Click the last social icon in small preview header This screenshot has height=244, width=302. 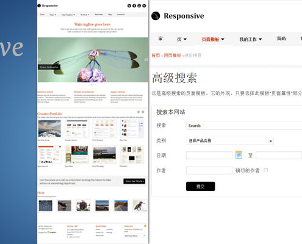144,5
